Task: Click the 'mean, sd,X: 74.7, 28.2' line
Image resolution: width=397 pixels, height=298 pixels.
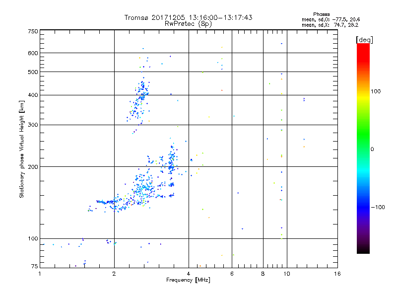Action: (330, 25)
